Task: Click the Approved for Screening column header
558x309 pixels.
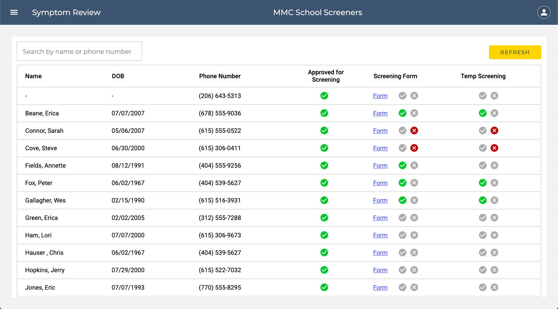Action: 326,76
